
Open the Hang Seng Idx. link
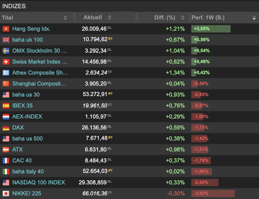point(31,29)
